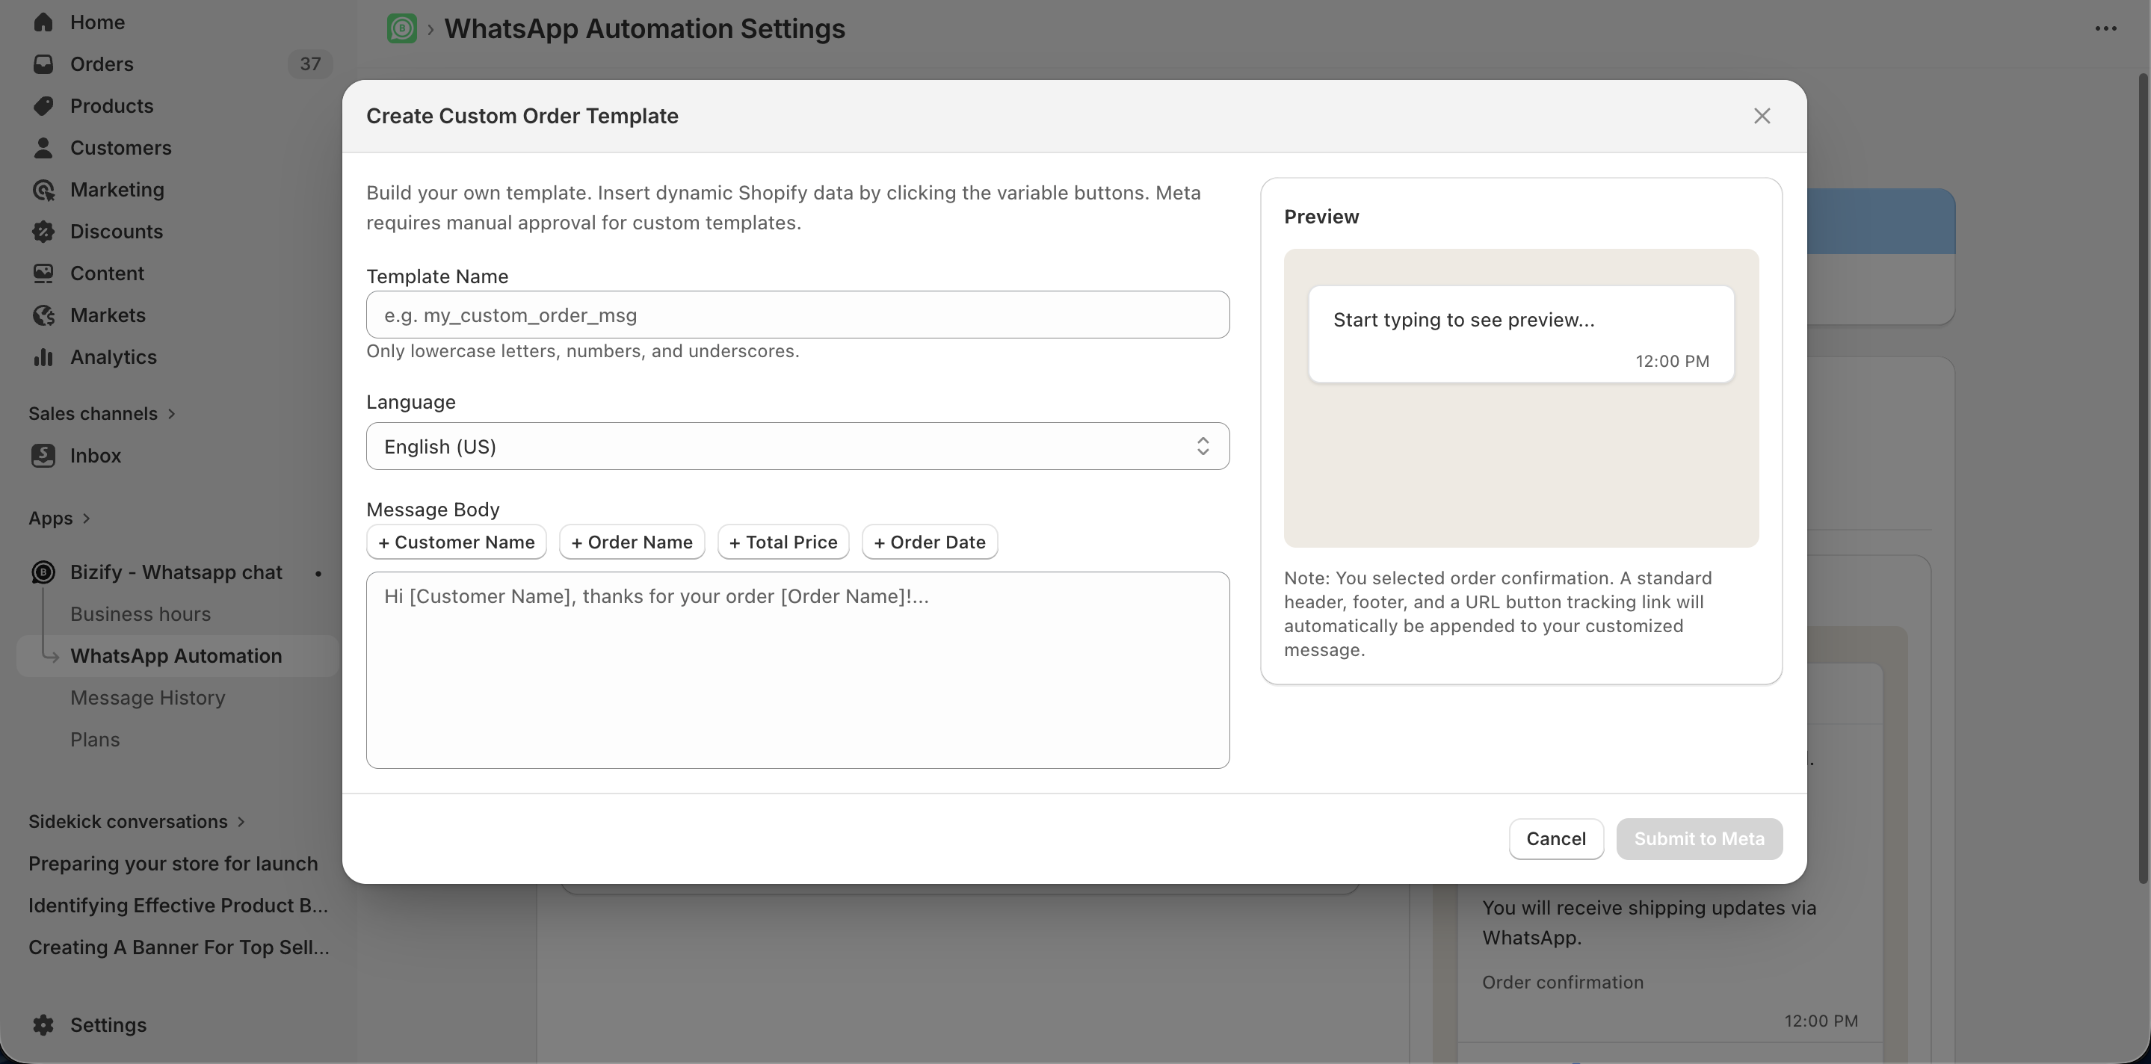
Task: Open the Bizify - Whatsapp chat app
Action: pyautogui.click(x=176, y=572)
